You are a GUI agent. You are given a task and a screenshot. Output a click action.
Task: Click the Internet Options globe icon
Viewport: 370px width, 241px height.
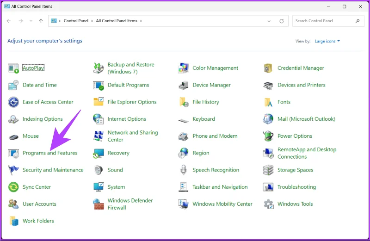(98, 119)
